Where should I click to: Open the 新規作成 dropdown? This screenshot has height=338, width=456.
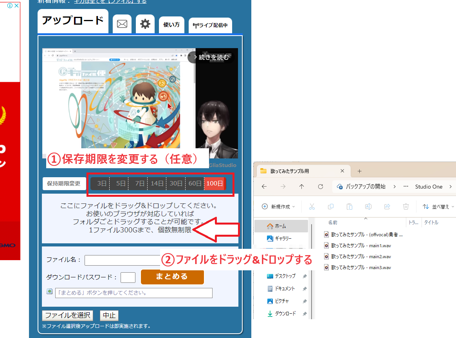(x=278, y=207)
